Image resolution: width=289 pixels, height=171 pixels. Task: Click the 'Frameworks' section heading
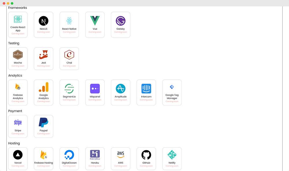click(18, 8)
